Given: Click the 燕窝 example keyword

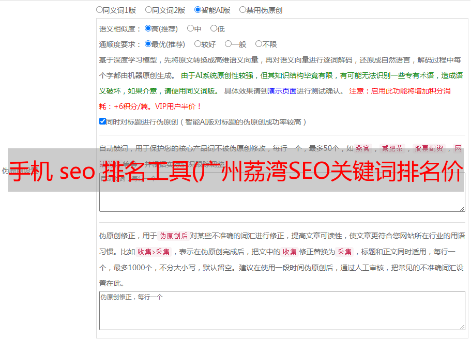Looking at the screenshot, I should (x=363, y=148).
